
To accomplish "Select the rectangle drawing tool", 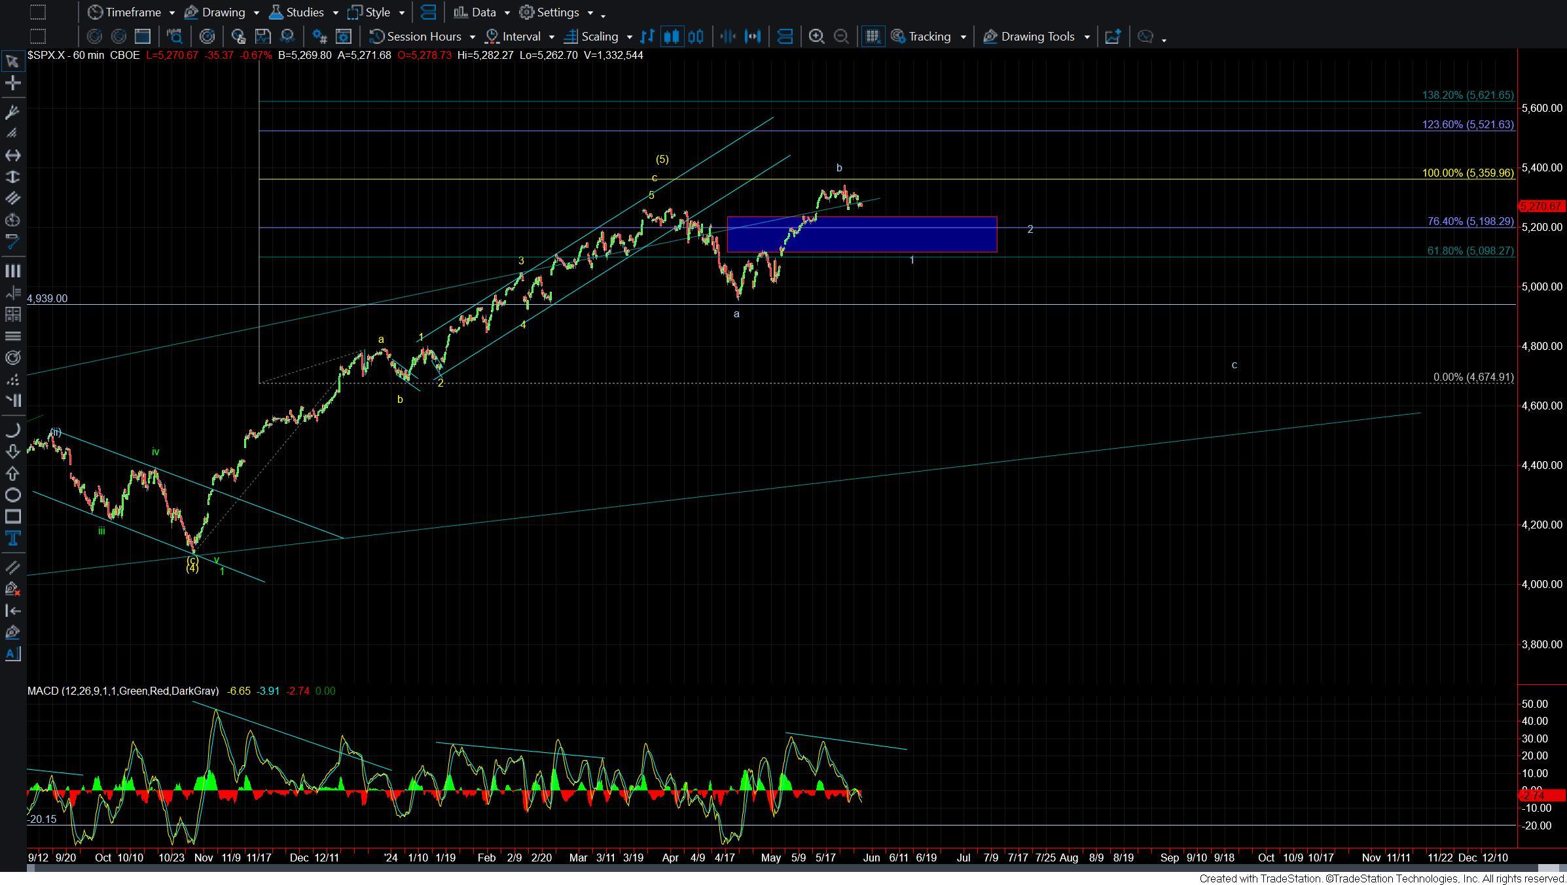I will coord(12,517).
